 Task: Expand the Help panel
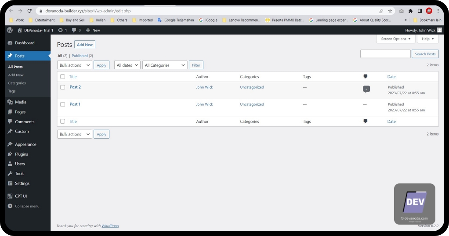(x=428, y=39)
